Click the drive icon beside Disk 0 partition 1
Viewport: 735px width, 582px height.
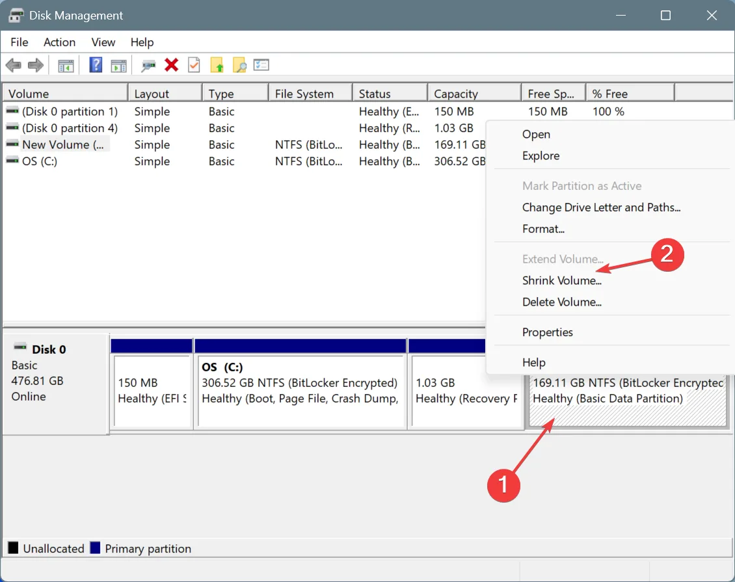(x=12, y=111)
